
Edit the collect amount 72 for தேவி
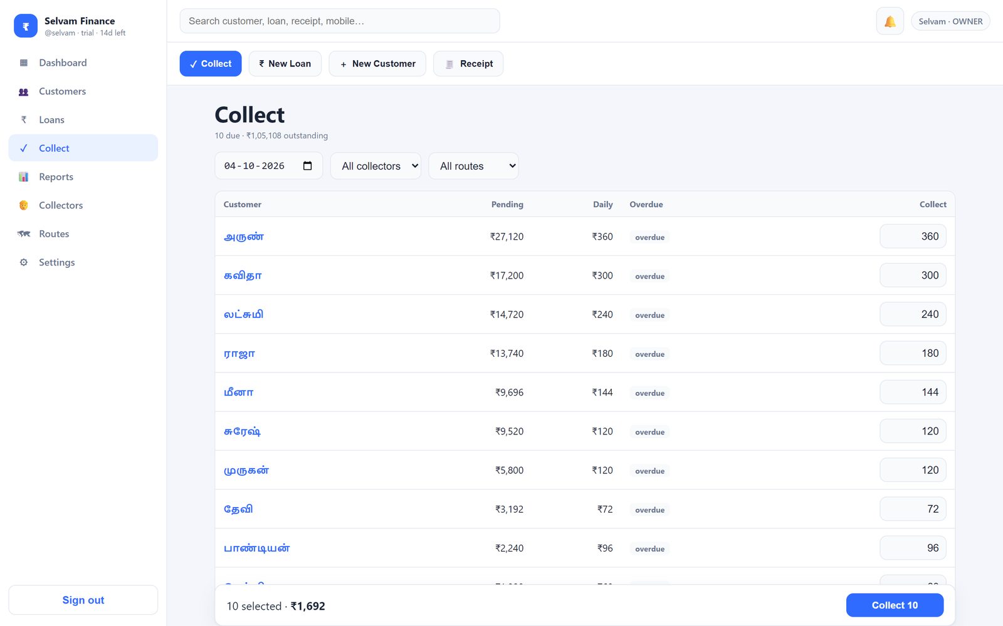[913, 509]
